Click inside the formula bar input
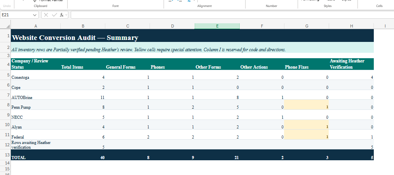394x175 pixels. point(232,15)
